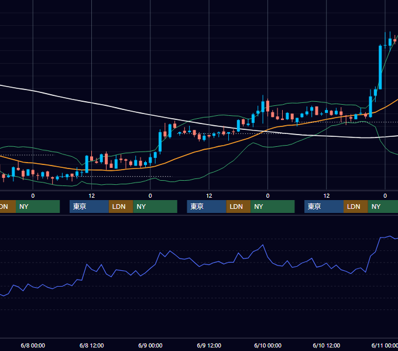Screen dimensions: 398x351
Task: Click the 6/10 12:00 date label
Action: 327,345
